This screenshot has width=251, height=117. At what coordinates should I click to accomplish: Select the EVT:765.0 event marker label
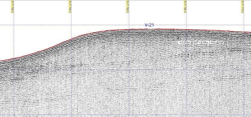click(185, 7)
